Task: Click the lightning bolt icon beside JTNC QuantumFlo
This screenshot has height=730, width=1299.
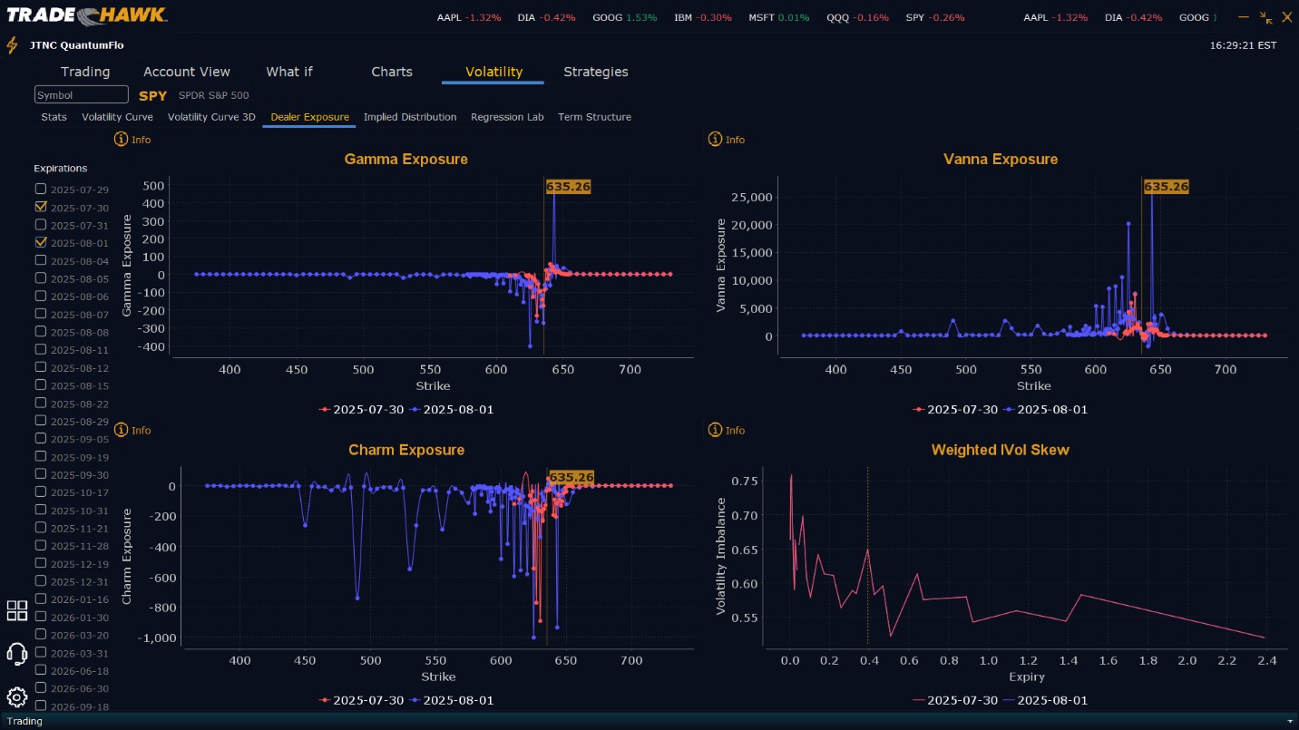Action: (x=12, y=45)
